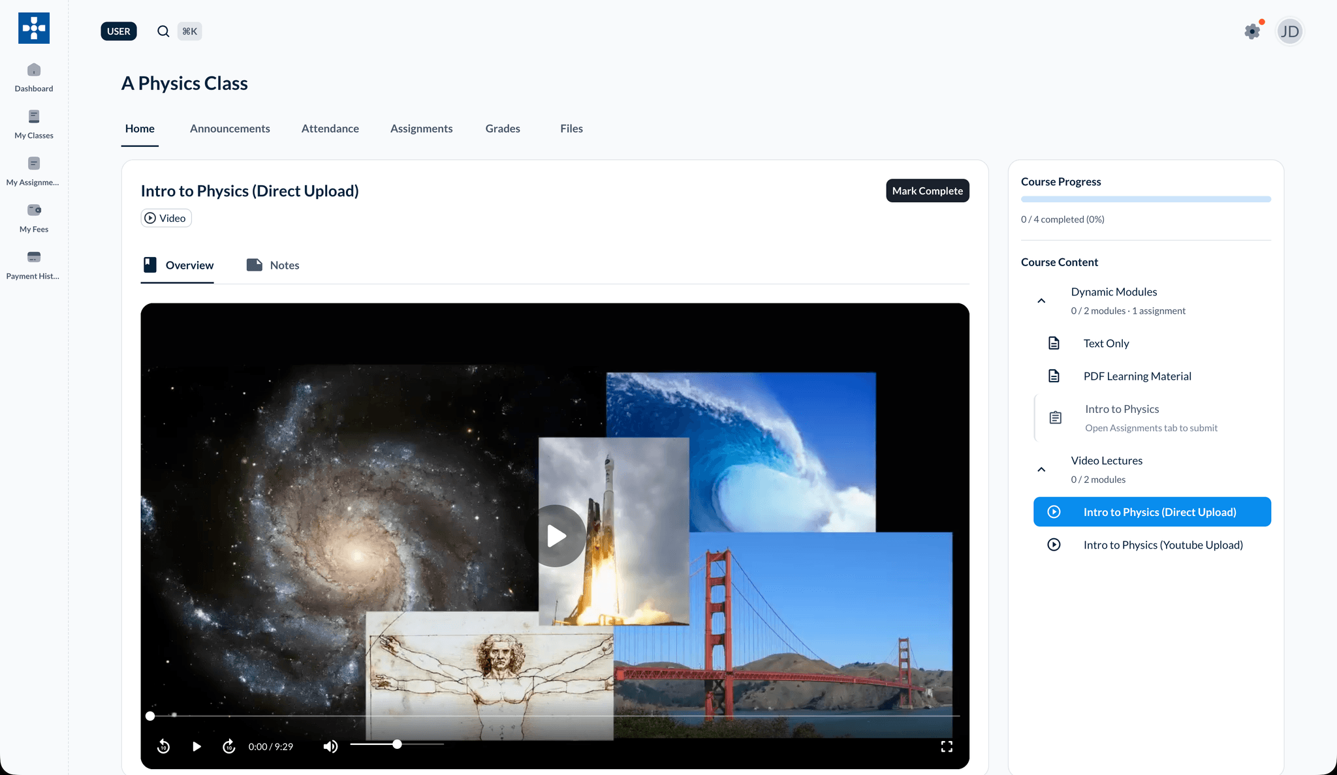This screenshot has width=1337, height=775.
Task: Open the Intro to Physics assignment item
Action: coord(1152,418)
